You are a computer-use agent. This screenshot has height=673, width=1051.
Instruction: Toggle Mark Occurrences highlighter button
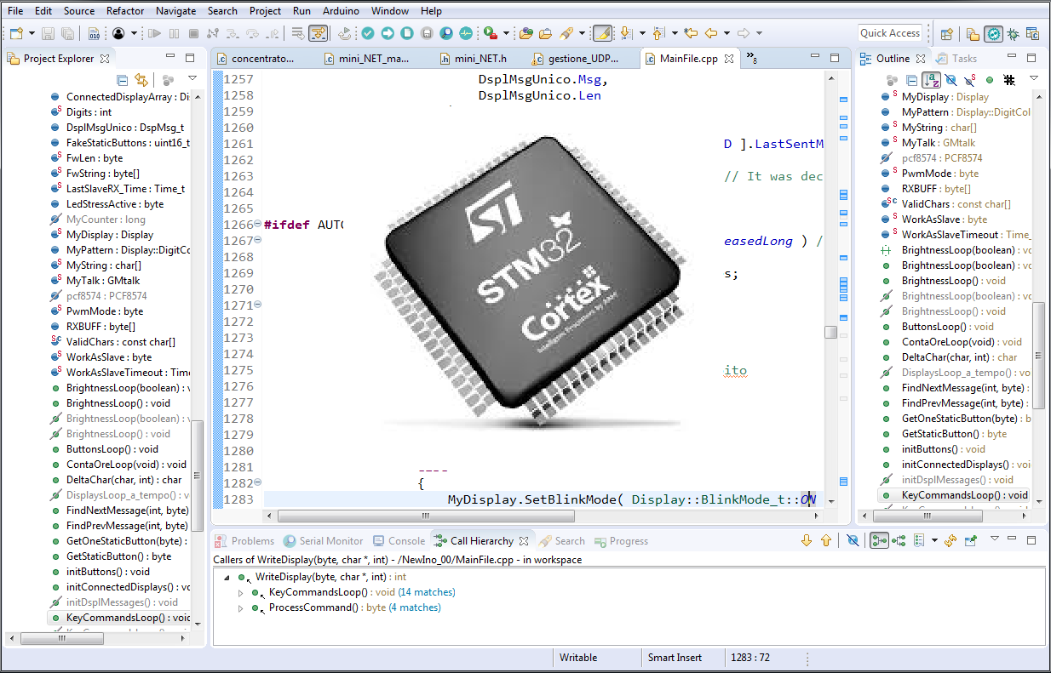tap(602, 33)
